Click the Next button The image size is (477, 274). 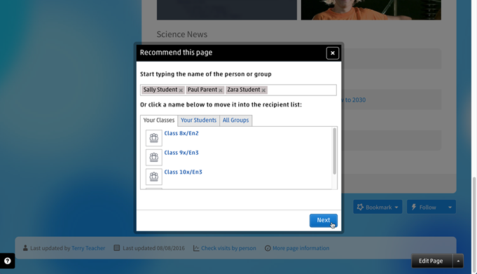(x=324, y=221)
